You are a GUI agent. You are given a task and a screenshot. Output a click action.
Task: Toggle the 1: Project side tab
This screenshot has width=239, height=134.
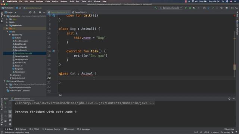coord(1,17)
